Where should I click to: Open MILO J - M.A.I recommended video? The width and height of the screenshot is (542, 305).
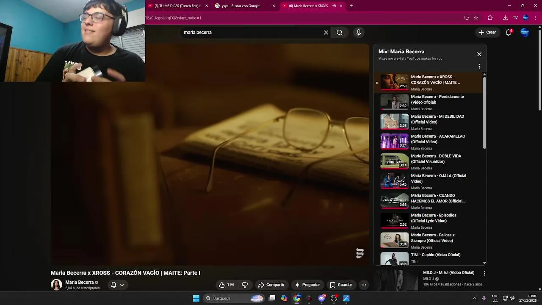(x=449, y=273)
